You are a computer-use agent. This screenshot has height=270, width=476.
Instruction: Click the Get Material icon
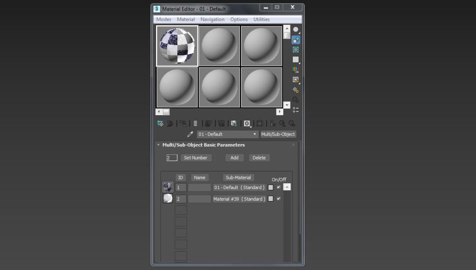point(160,123)
